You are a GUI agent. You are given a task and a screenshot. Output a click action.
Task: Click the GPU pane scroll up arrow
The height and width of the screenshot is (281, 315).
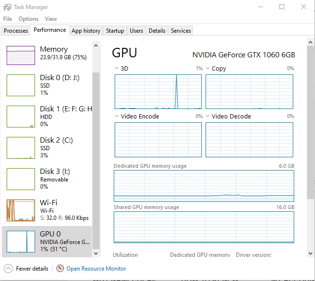[310, 42]
